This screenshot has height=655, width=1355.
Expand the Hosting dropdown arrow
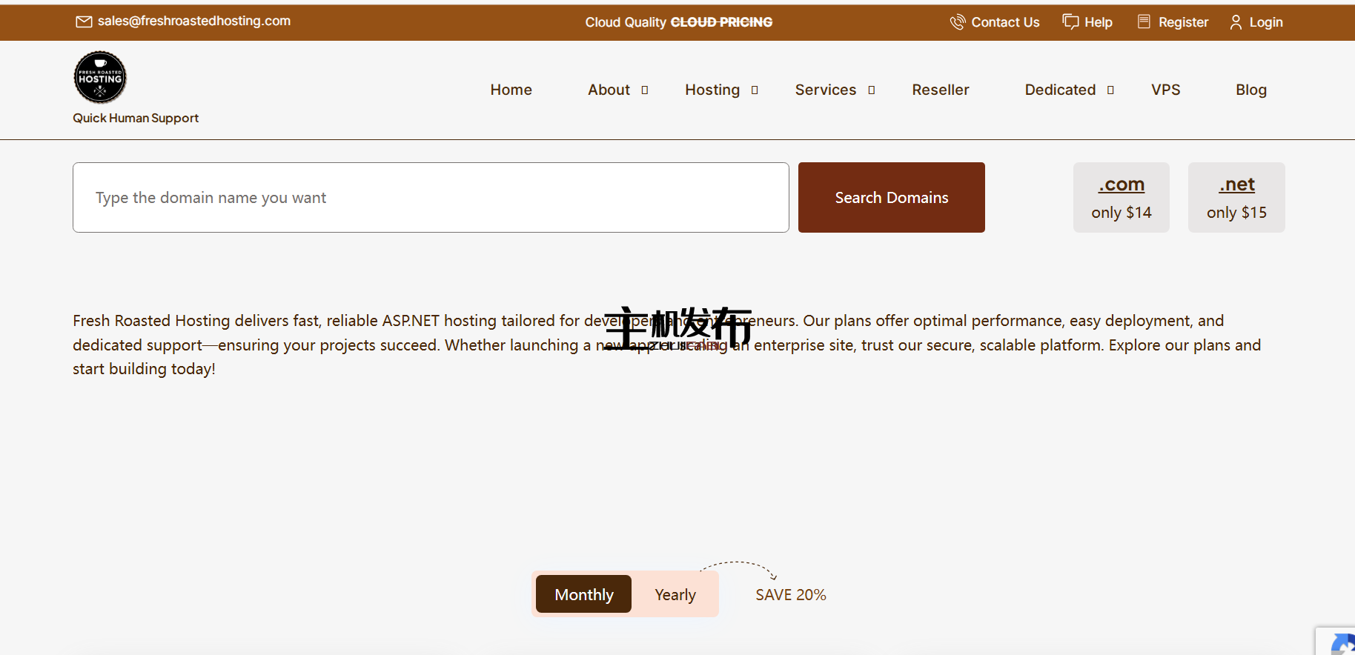coord(755,90)
